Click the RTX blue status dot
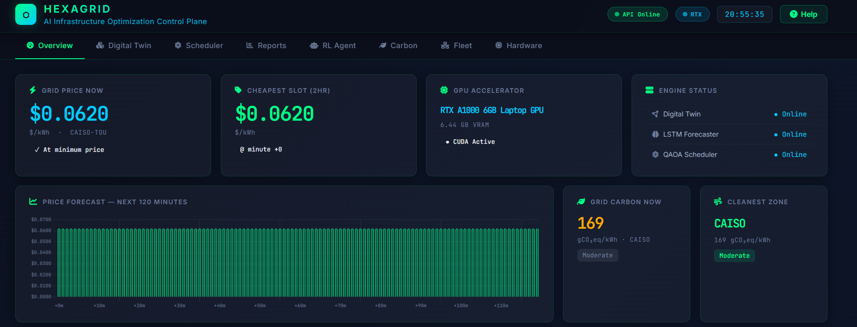Viewport: 857px width, 327px height. tap(685, 14)
